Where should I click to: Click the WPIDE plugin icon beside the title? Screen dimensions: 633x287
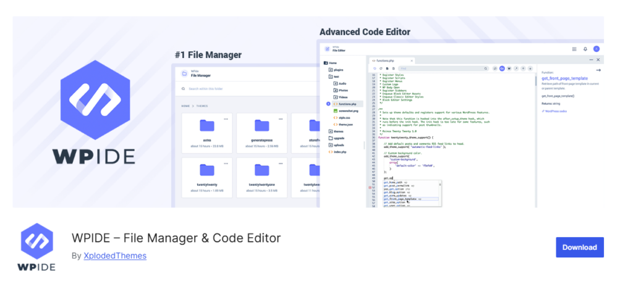coord(36,247)
